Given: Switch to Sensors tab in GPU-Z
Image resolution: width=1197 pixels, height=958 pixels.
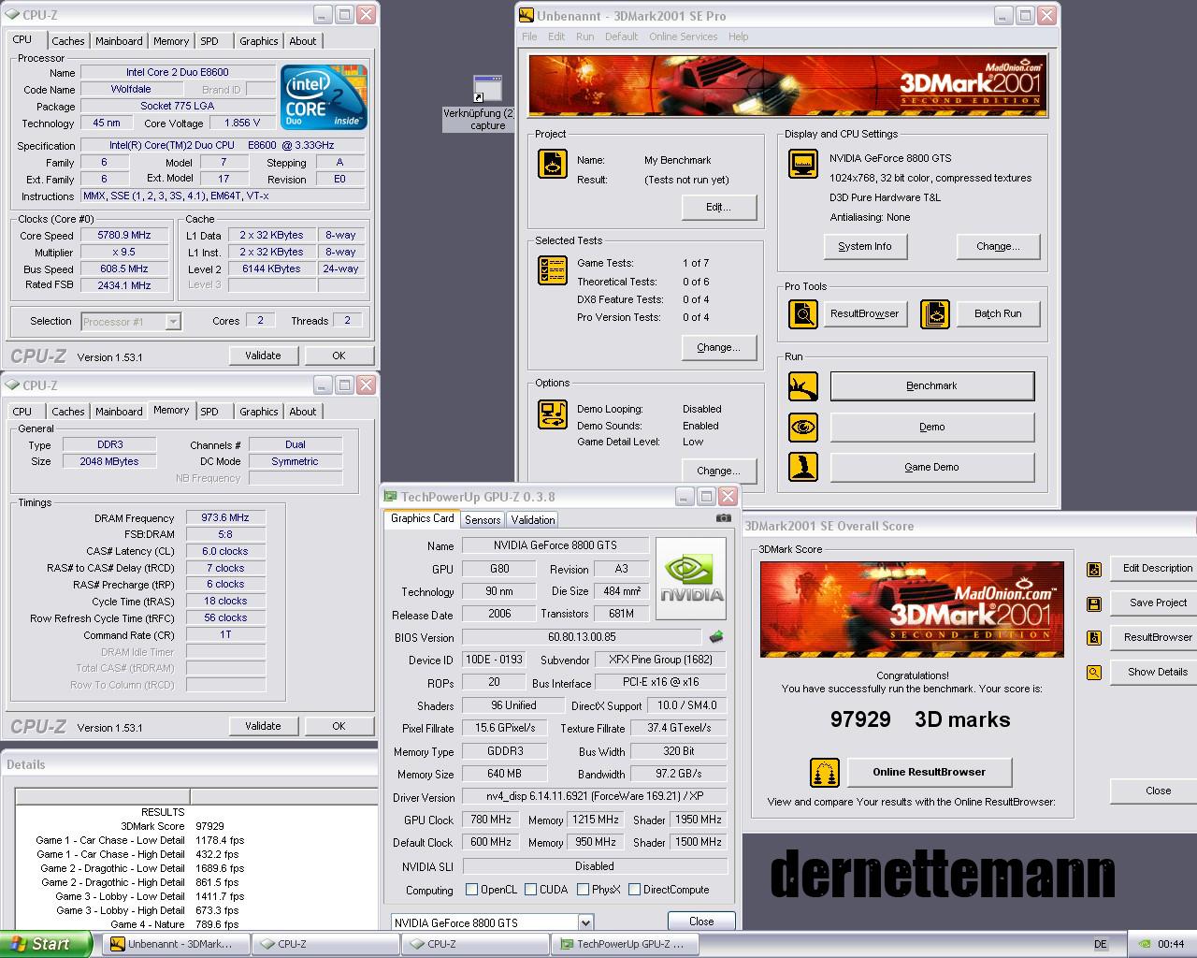Looking at the screenshot, I should pyautogui.click(x=483, y=519).
